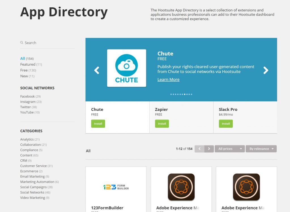Jump to the last carousel dot
Image resolution: width=290 pixels, height=212 pixels.
(191, 94)
